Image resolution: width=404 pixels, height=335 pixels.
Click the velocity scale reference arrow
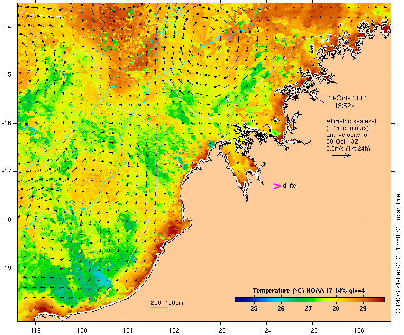(341, 155)
